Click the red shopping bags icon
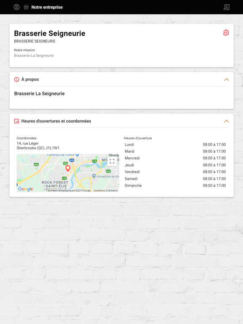The image size is (243, 324). 226,32
